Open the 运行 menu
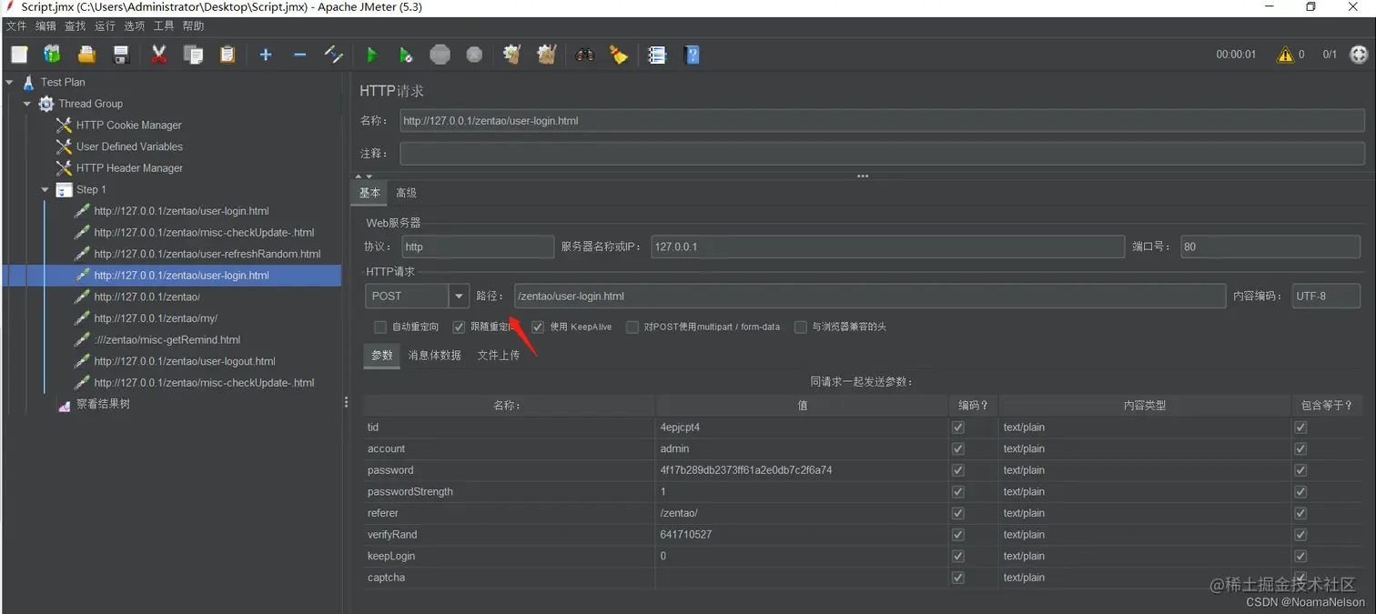Image resolution: width=1376 pixels, height=614 pixels. click(105, 26)
